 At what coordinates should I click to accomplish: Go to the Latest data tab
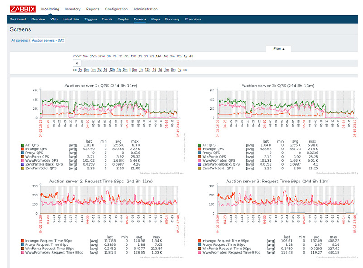71,19
